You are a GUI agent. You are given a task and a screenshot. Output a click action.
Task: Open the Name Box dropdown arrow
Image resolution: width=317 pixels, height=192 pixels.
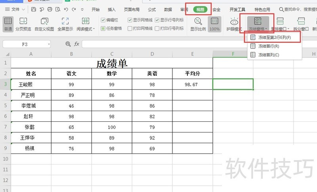pos(49,44)
